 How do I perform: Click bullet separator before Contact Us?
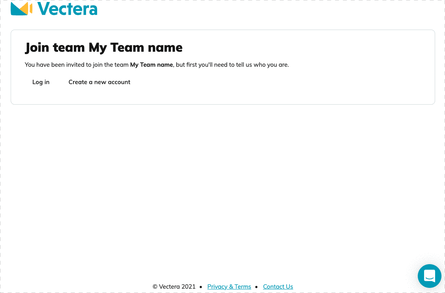pos(257,287)
